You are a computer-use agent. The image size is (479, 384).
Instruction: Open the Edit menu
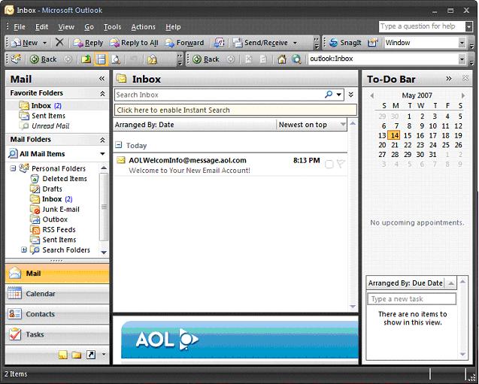pyautogui.click(x=42, y=27)
